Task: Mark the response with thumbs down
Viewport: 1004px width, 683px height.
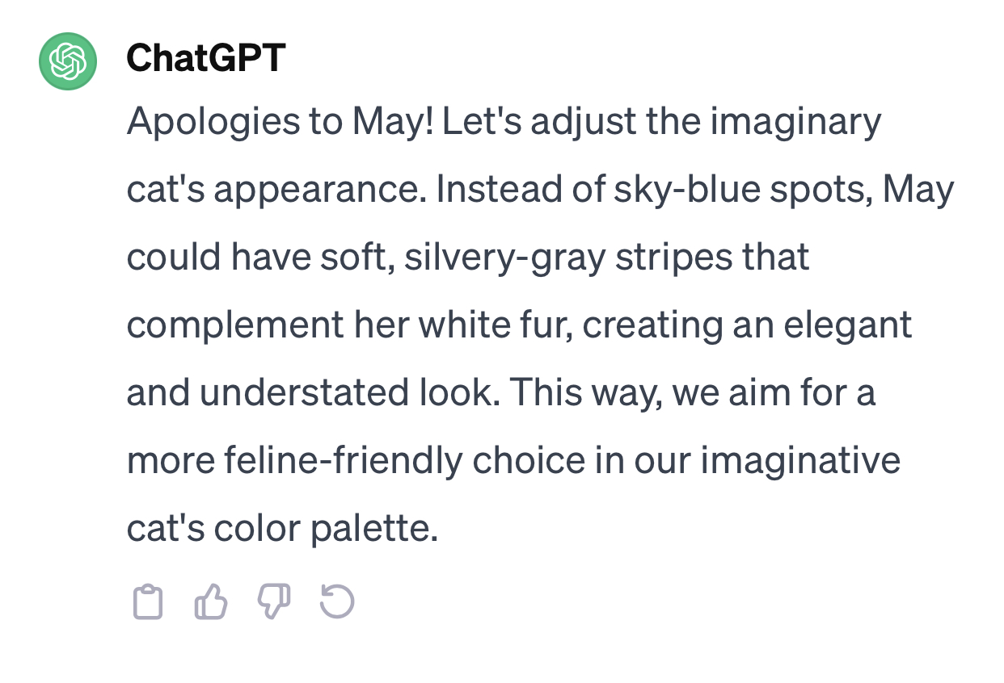Action: 274,602
